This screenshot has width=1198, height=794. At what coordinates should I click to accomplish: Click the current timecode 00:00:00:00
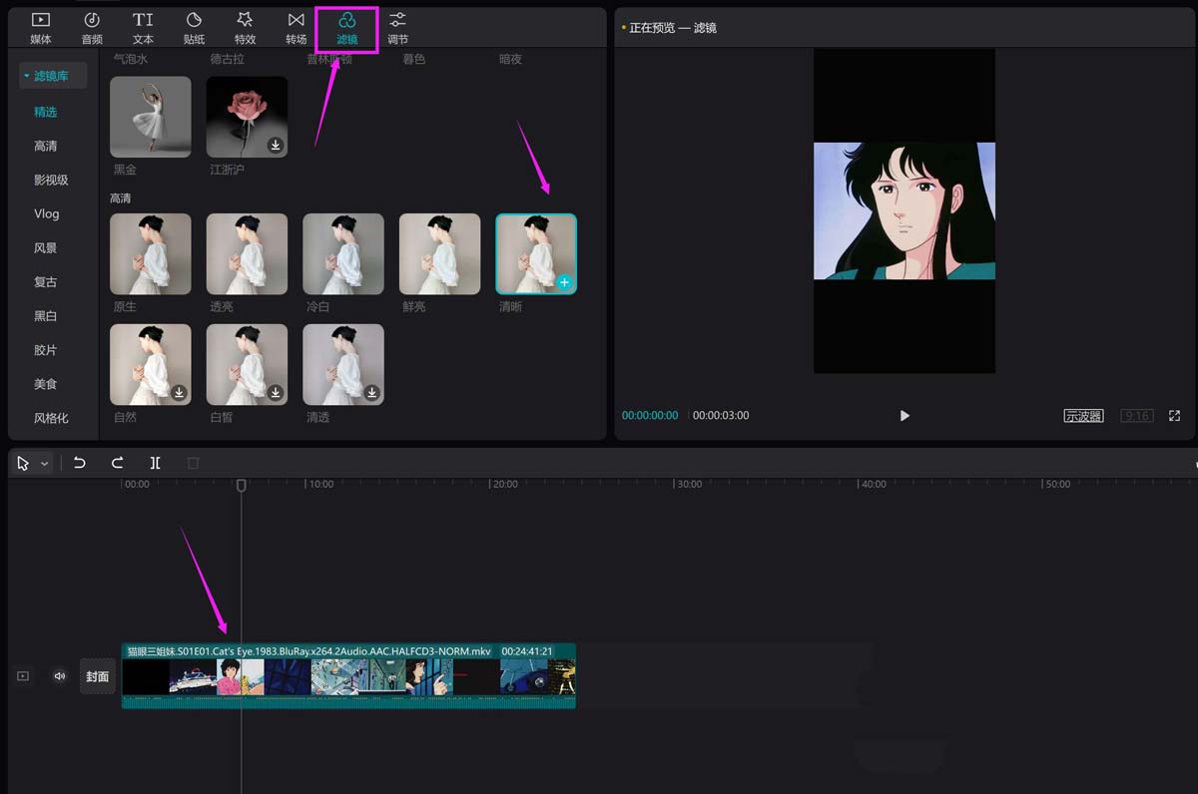[650, 415]
